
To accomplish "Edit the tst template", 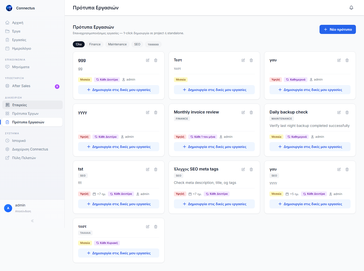I will [x=148, y=169].
